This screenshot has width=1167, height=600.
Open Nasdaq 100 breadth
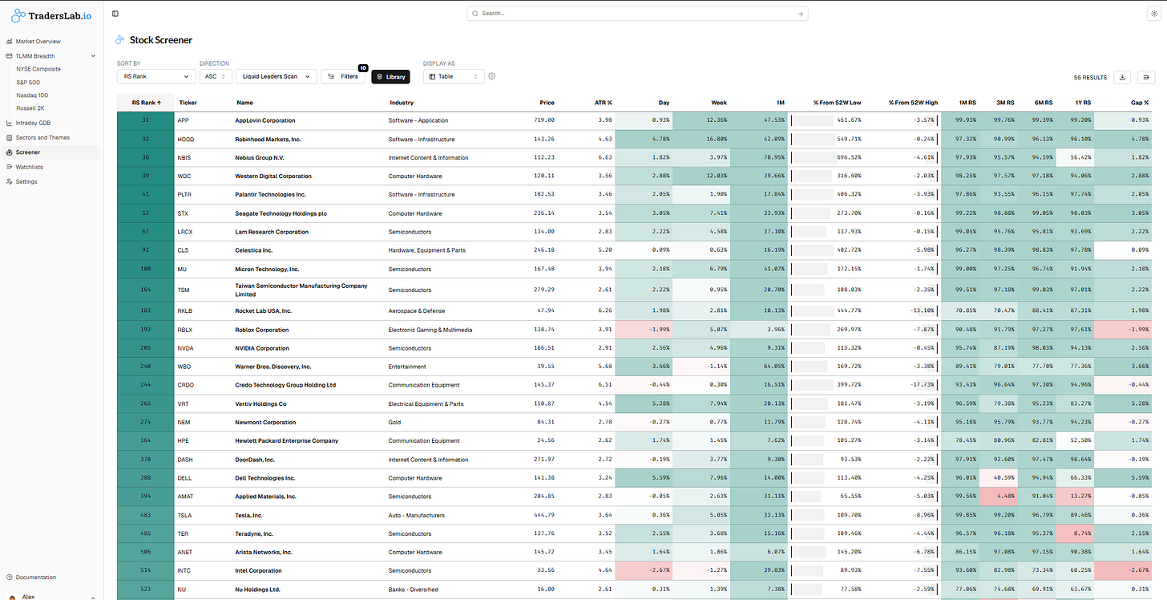point(32,95)
